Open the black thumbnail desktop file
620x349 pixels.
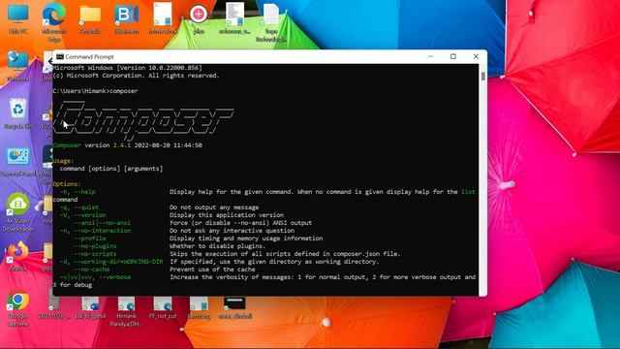point(234,307)
